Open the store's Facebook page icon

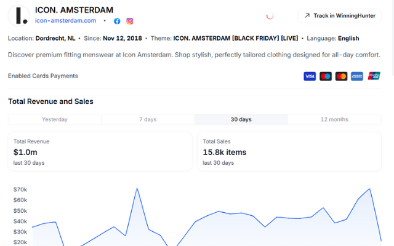[x=117, y=21]
